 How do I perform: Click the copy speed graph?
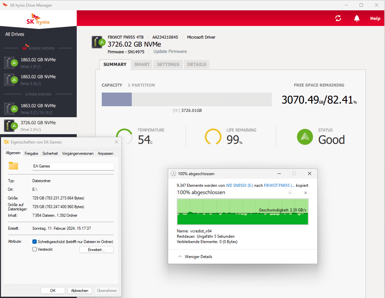(x=243, y=212)
